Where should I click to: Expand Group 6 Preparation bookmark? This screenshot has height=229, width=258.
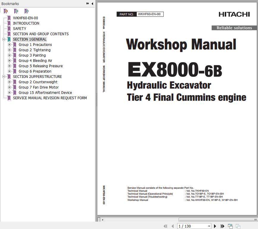coord(10,71)
